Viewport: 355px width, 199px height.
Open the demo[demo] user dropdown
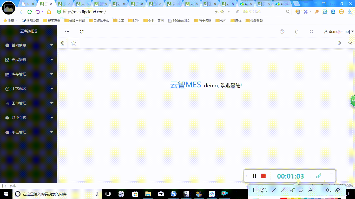click(339, 32)
